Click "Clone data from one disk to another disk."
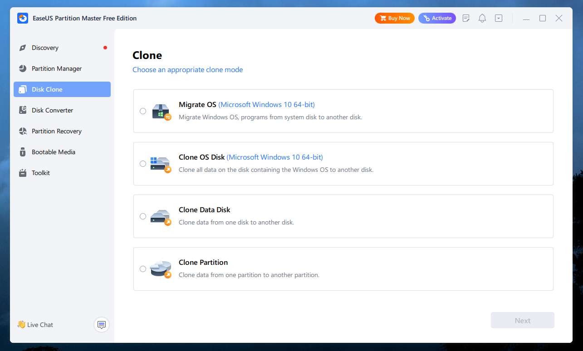Viewport: 583px width, 351px height. [x=236, y=222]
